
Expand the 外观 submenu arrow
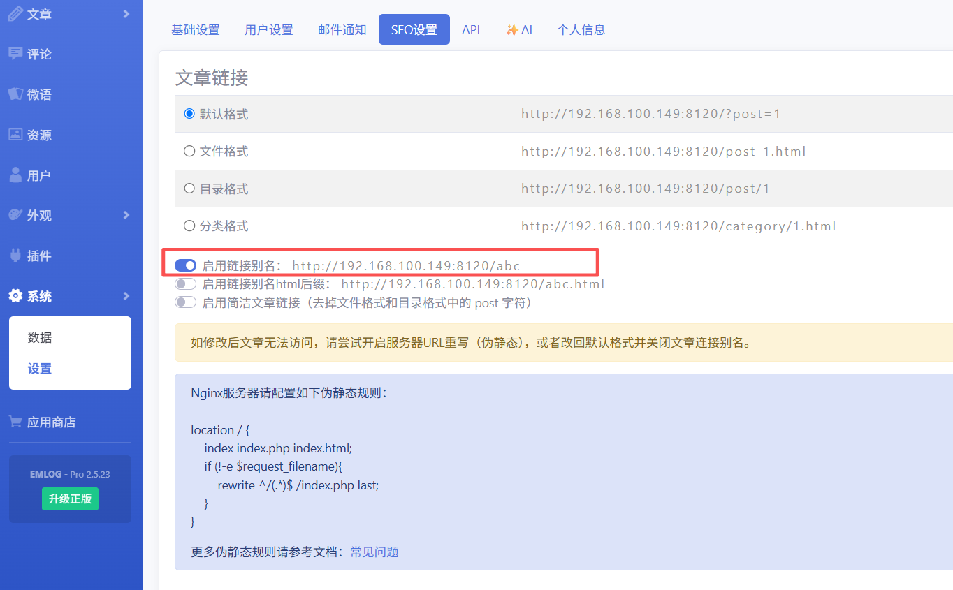[126, 215]
